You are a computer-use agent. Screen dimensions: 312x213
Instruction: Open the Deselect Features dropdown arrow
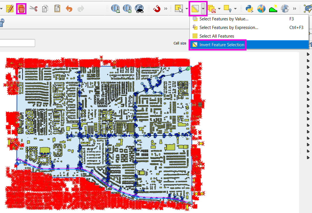click(219, 9)
